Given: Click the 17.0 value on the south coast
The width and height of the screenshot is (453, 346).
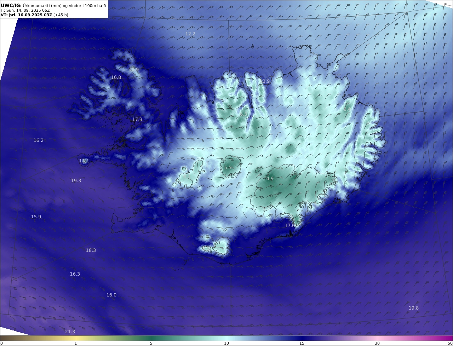Looking at the screenshot, I should tap(290, 226).
